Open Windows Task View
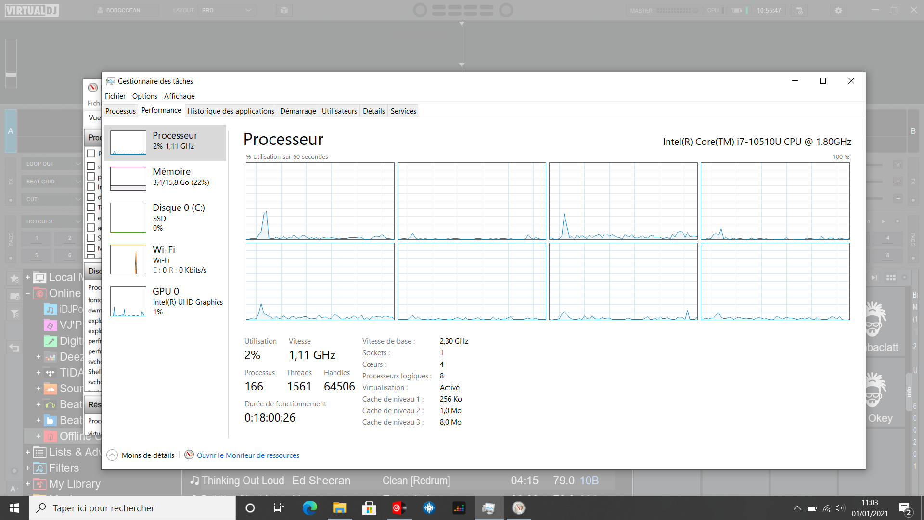924x520 pixels. click(x=279, y=508)
